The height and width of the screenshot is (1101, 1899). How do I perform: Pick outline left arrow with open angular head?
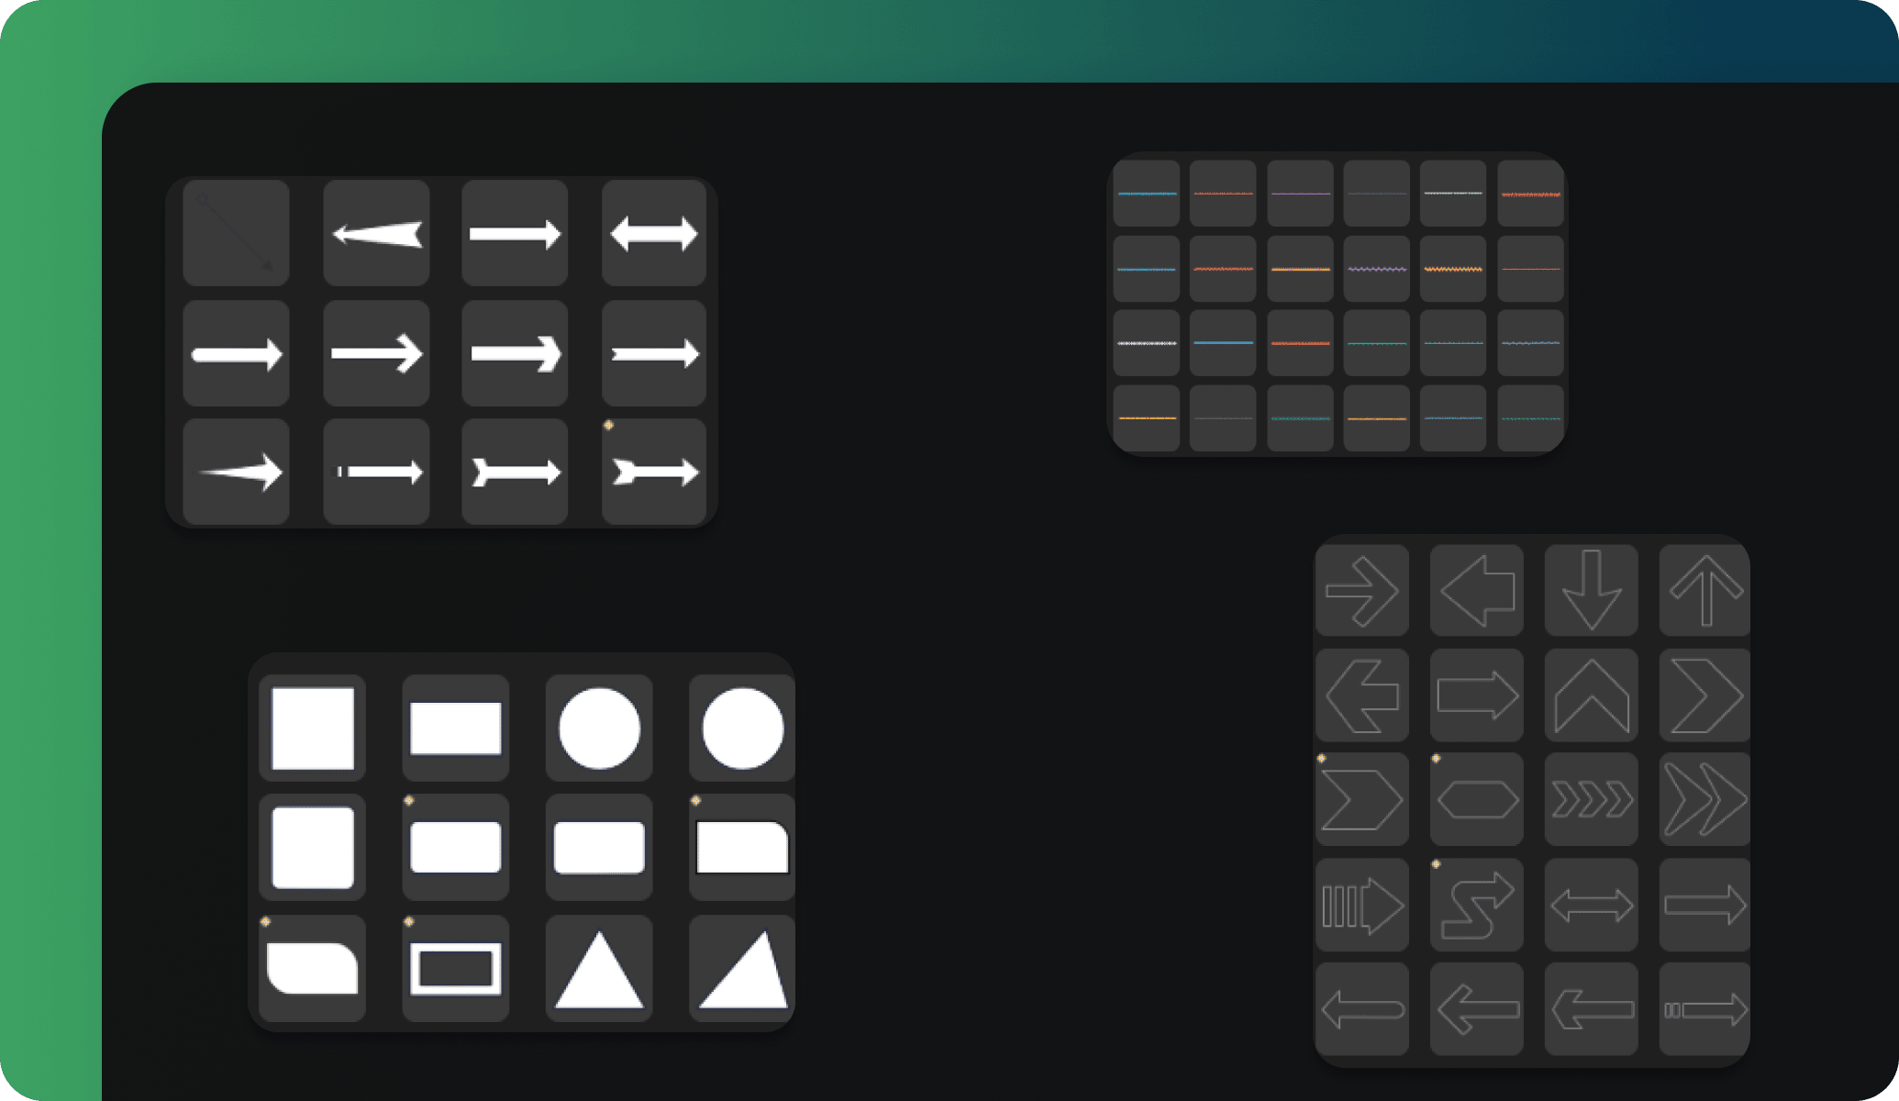[1476, 1009]
